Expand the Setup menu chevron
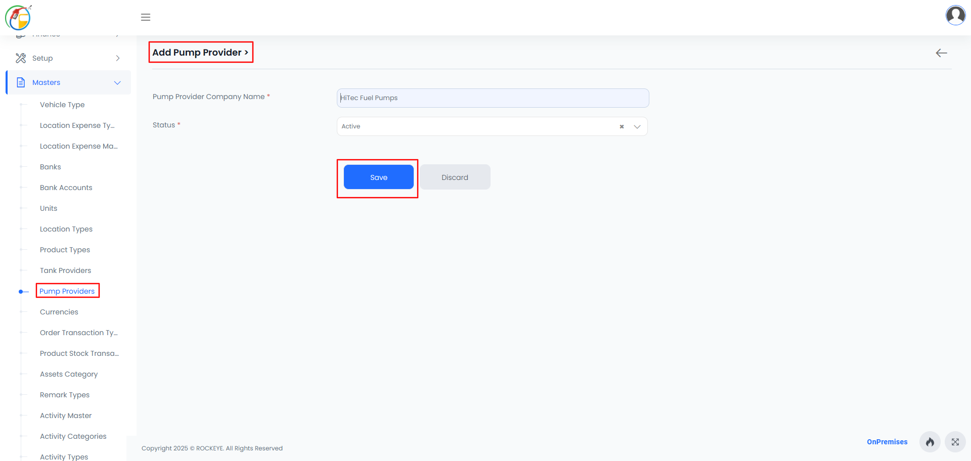971x461 pixels. point(118,58)
